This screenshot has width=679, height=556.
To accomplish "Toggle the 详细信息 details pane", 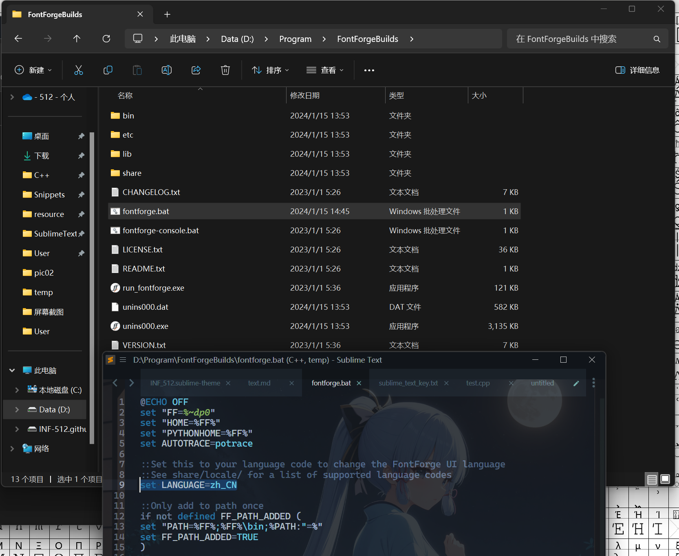I will pos(637,70).
